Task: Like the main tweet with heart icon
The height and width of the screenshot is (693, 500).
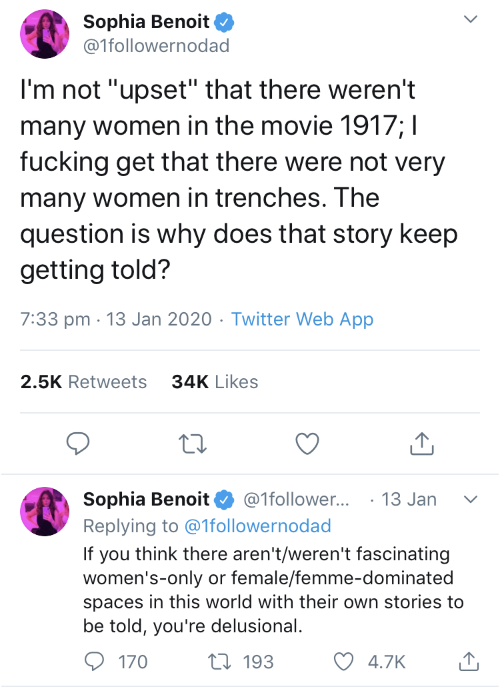Action: pyautogui.click(x=307, y=443)
